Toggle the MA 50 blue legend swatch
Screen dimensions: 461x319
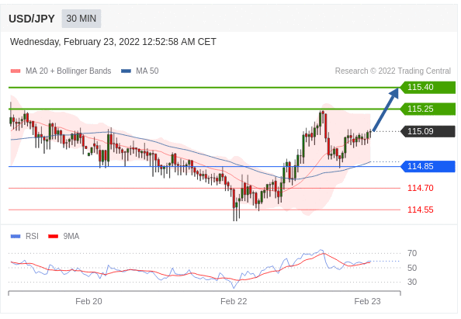coord(126,71)
